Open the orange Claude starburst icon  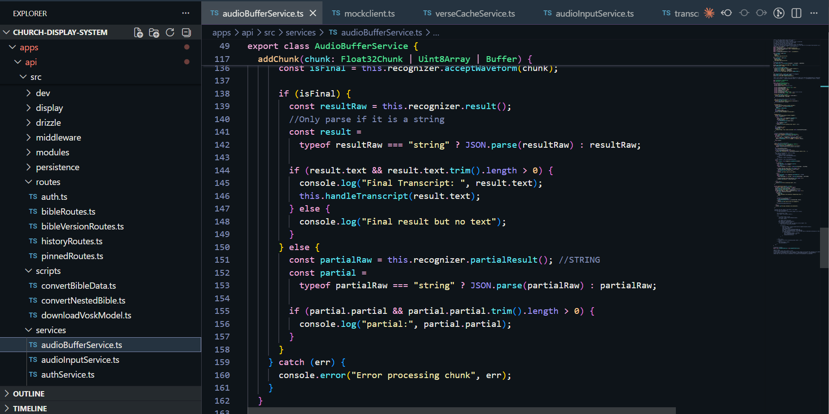709,13
